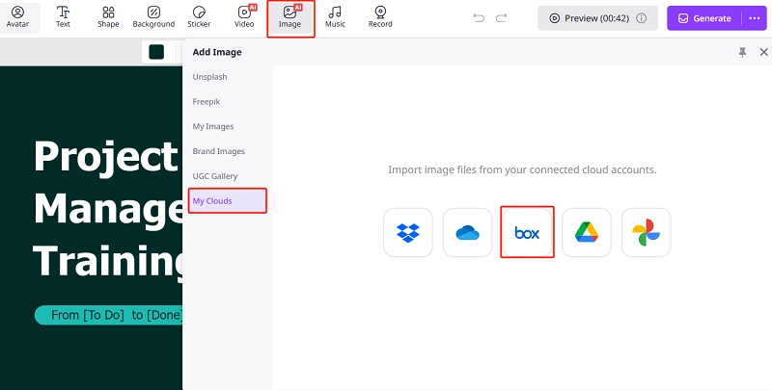Open more options next to Generate

(x=755, y=18)
